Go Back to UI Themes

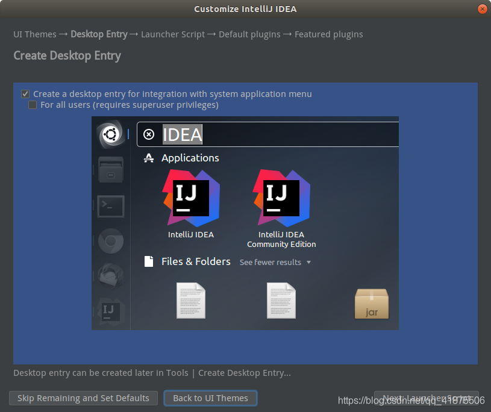coord(210,398)
